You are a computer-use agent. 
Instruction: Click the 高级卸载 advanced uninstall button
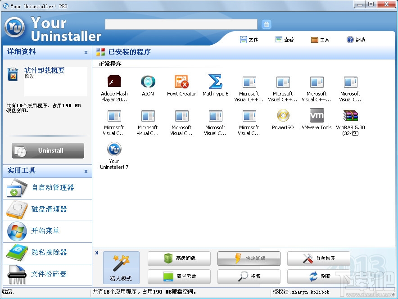tap(179, 258)
